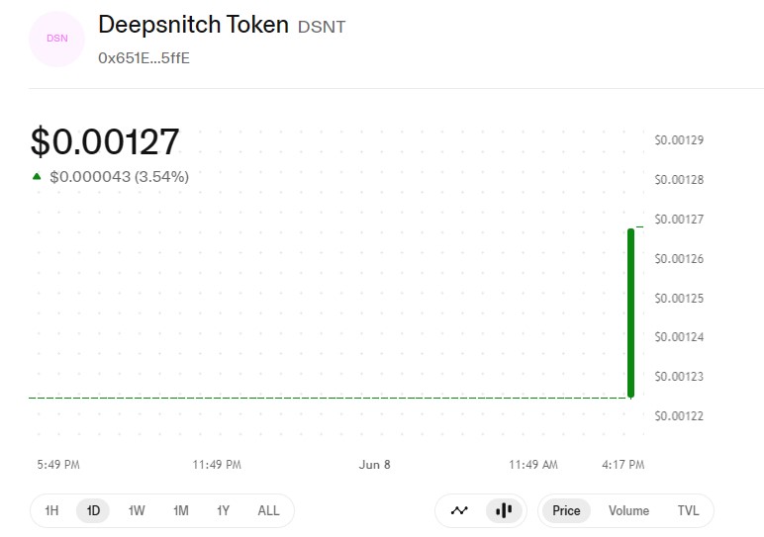Click the green candlestick bar
Viewport: 764px width, 537px height.
(x=631, y=313)
